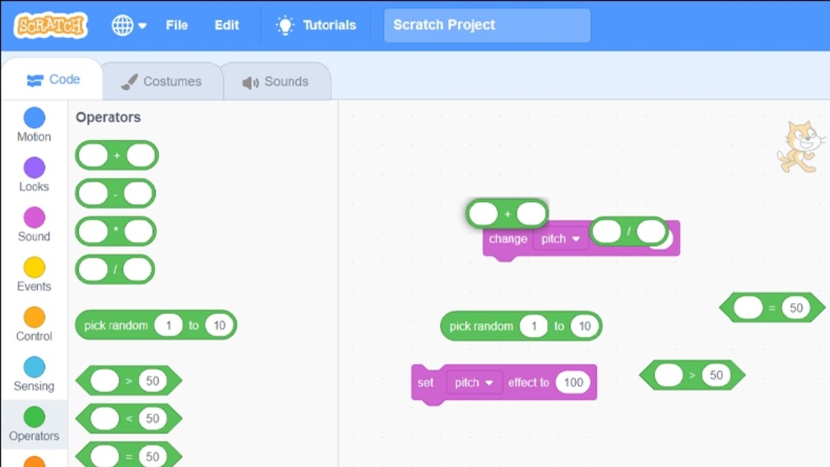Open the Edit menu
The image size is (830, 467).
[226, 25]
